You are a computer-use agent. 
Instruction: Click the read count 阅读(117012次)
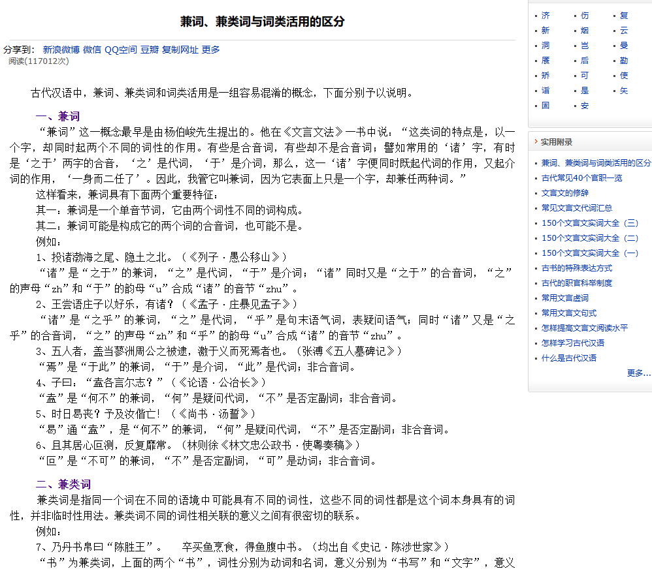(x=39, y=61)
